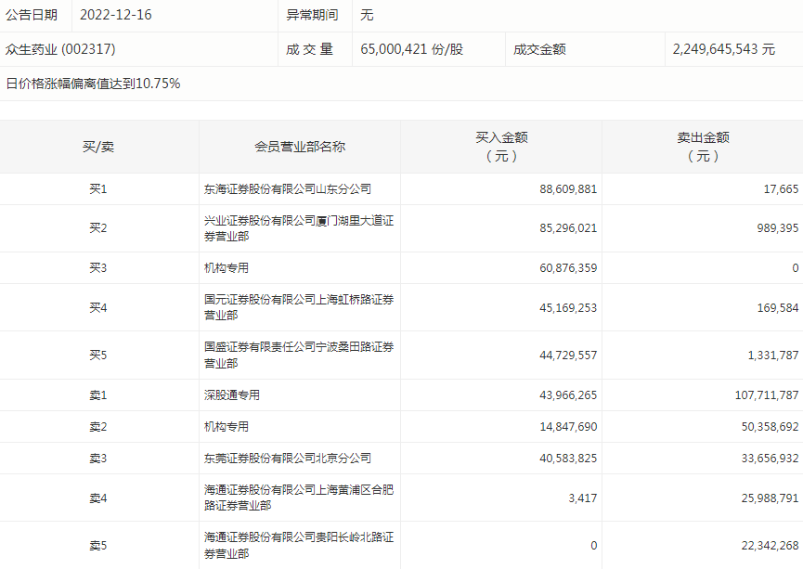This screenshot has height=569, width=803.
Task: Click 深股通专用 in the 卖1 row
Action: coord(232,395)
